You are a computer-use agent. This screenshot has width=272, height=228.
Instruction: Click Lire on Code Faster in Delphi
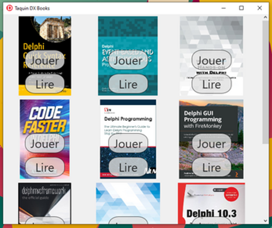tap(45, 167)
